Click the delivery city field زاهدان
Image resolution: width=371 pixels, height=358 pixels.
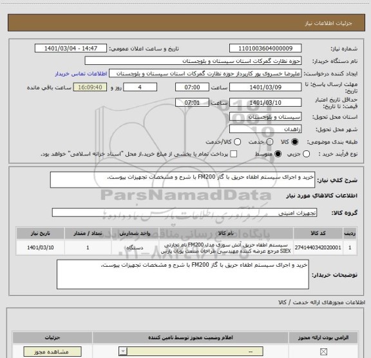coord(265,129)
